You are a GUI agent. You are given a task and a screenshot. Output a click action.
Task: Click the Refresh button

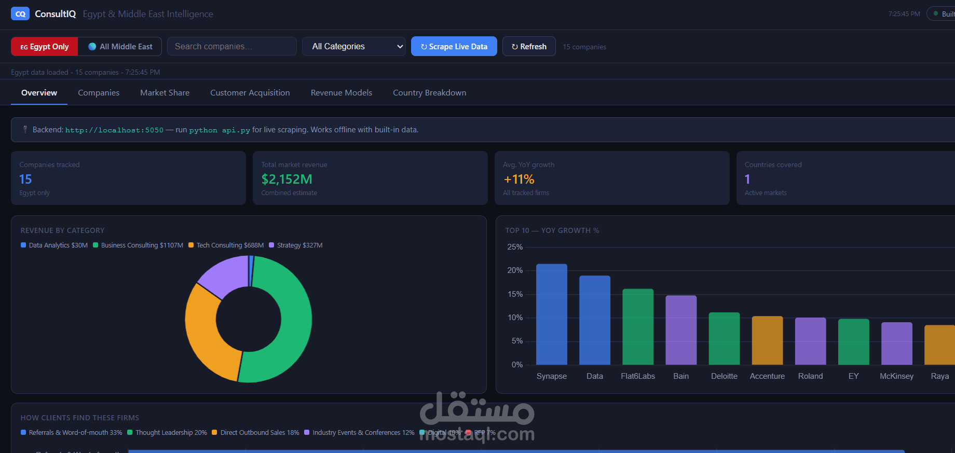pyautogui.click(x=529, y=47)
